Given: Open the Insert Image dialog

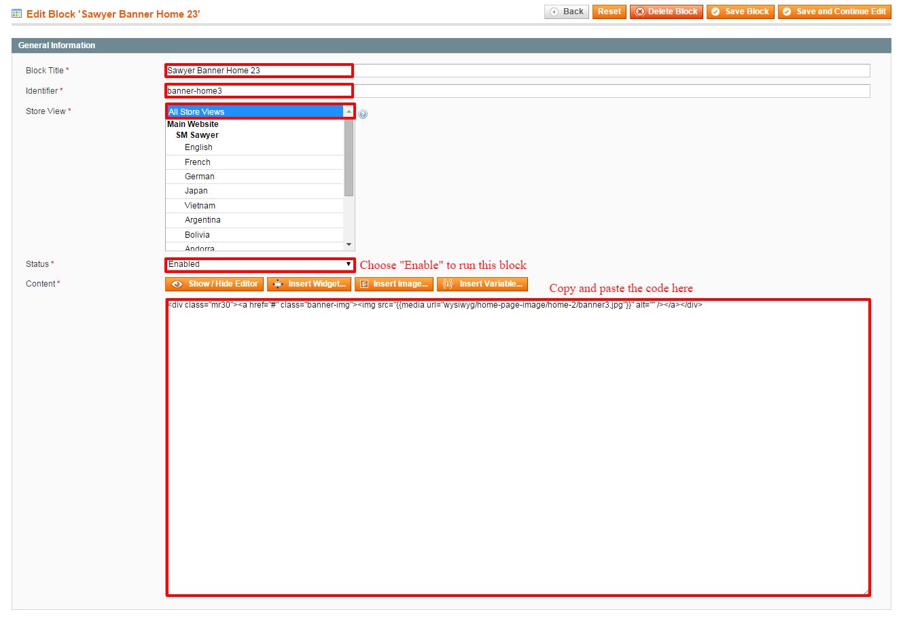Looking at the screenshot, I should click(x=394, y=284).
